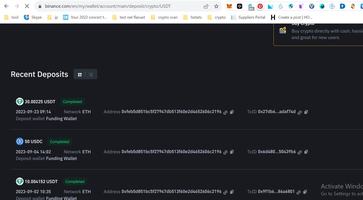Click the date '2023-09-02 10:35'
This screenshot has height=200, width=363.
(x=33, y=192)
